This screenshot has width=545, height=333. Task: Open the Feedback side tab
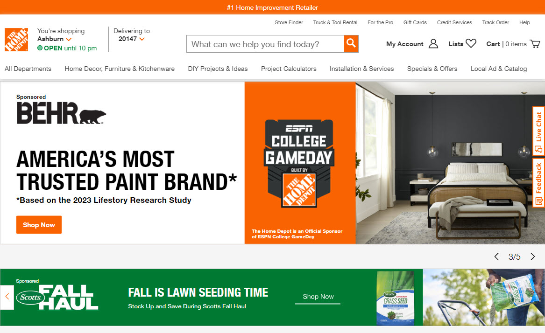(x=538, y=183)
